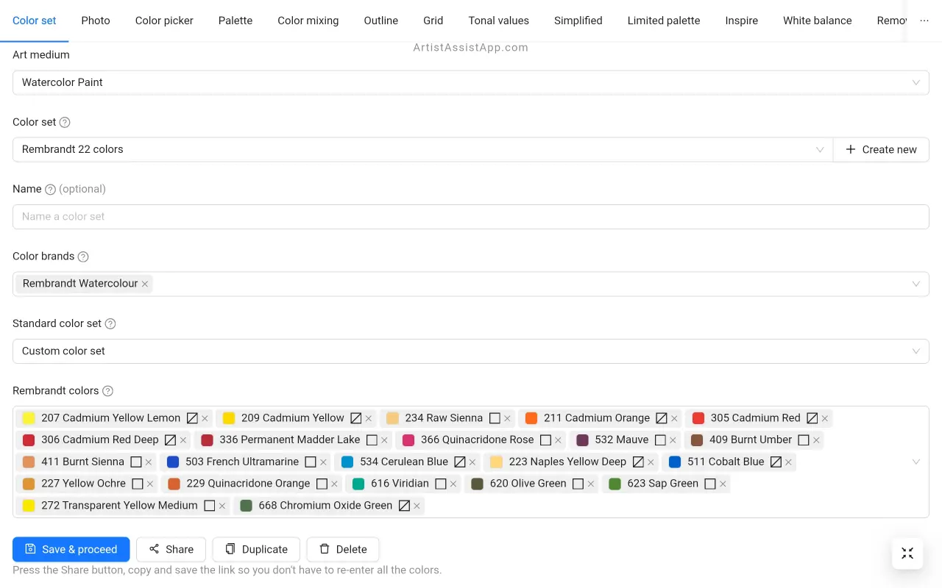
Task: Duplicate the current color set
Action: pos(256,549)
